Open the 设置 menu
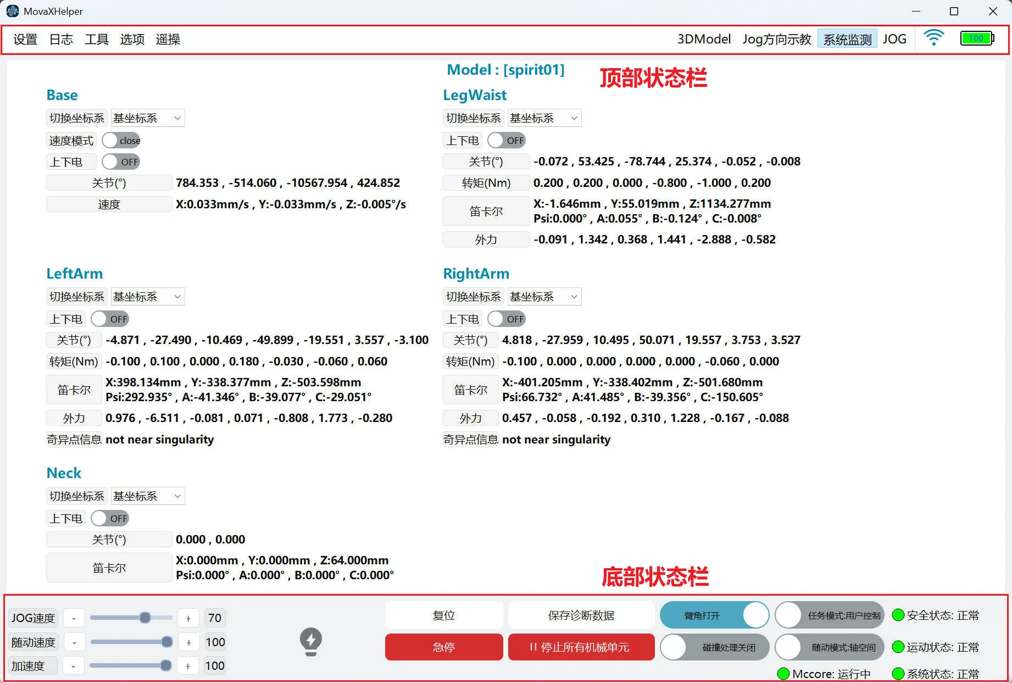Viewport: 1012px width, 683px height. click(25, 39)
